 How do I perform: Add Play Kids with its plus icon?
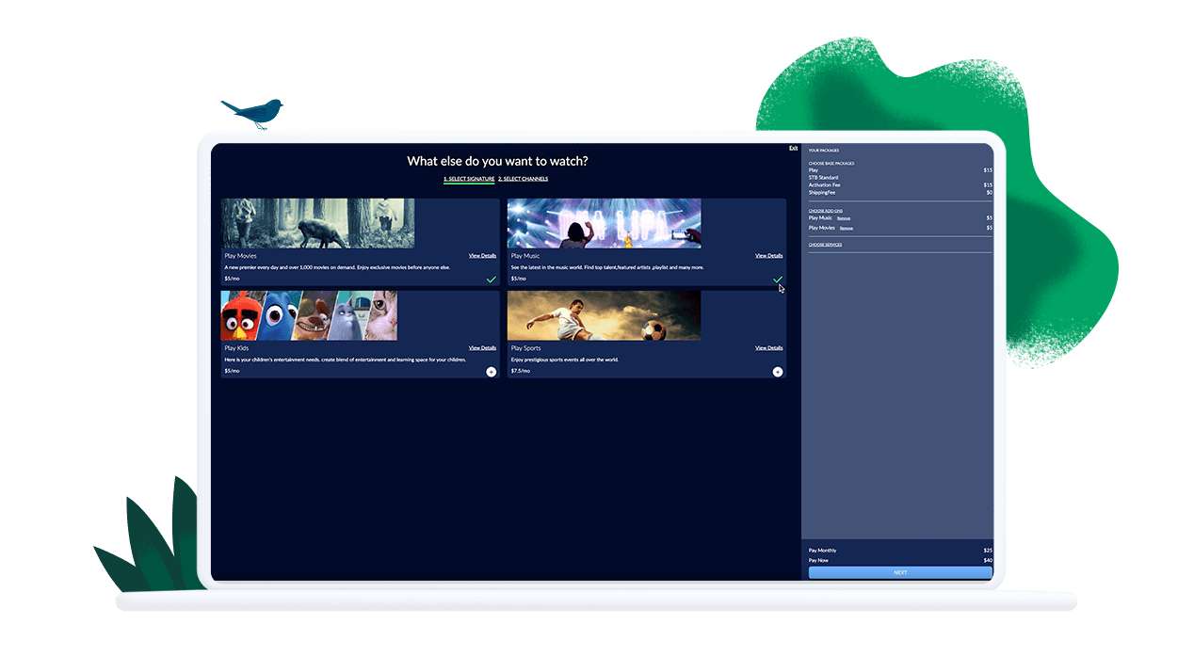(x=491, y=372)
